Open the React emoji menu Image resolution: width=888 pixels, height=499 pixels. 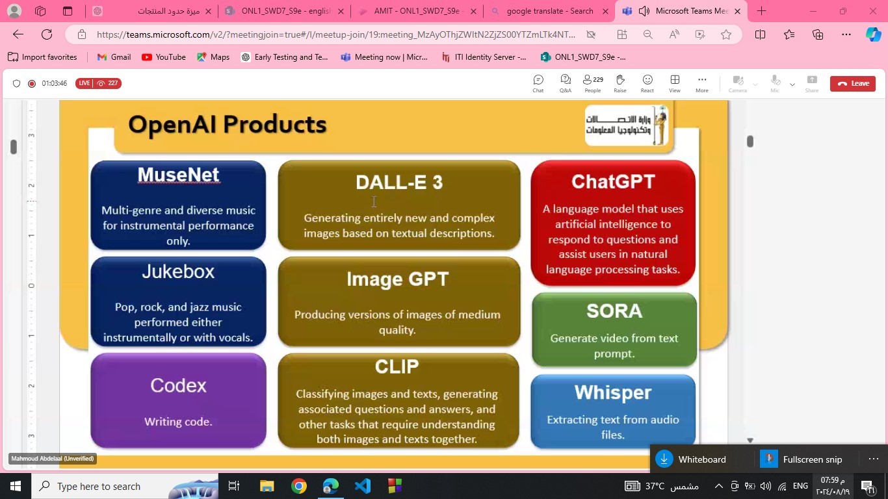[647, 83]
